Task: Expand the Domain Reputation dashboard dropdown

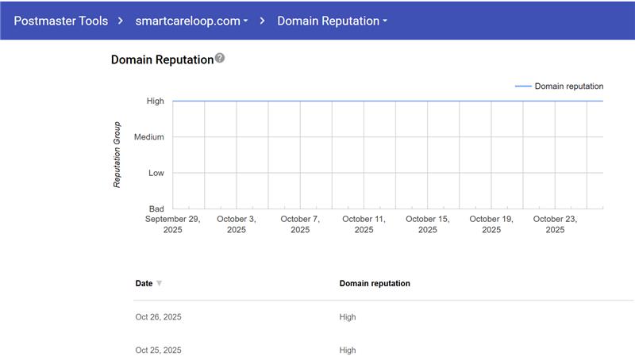Action: 332,21
